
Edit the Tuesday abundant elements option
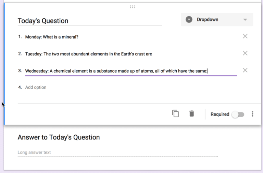(x=89, y=54)
